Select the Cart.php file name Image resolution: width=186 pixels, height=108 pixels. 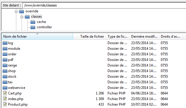[15, 93]
